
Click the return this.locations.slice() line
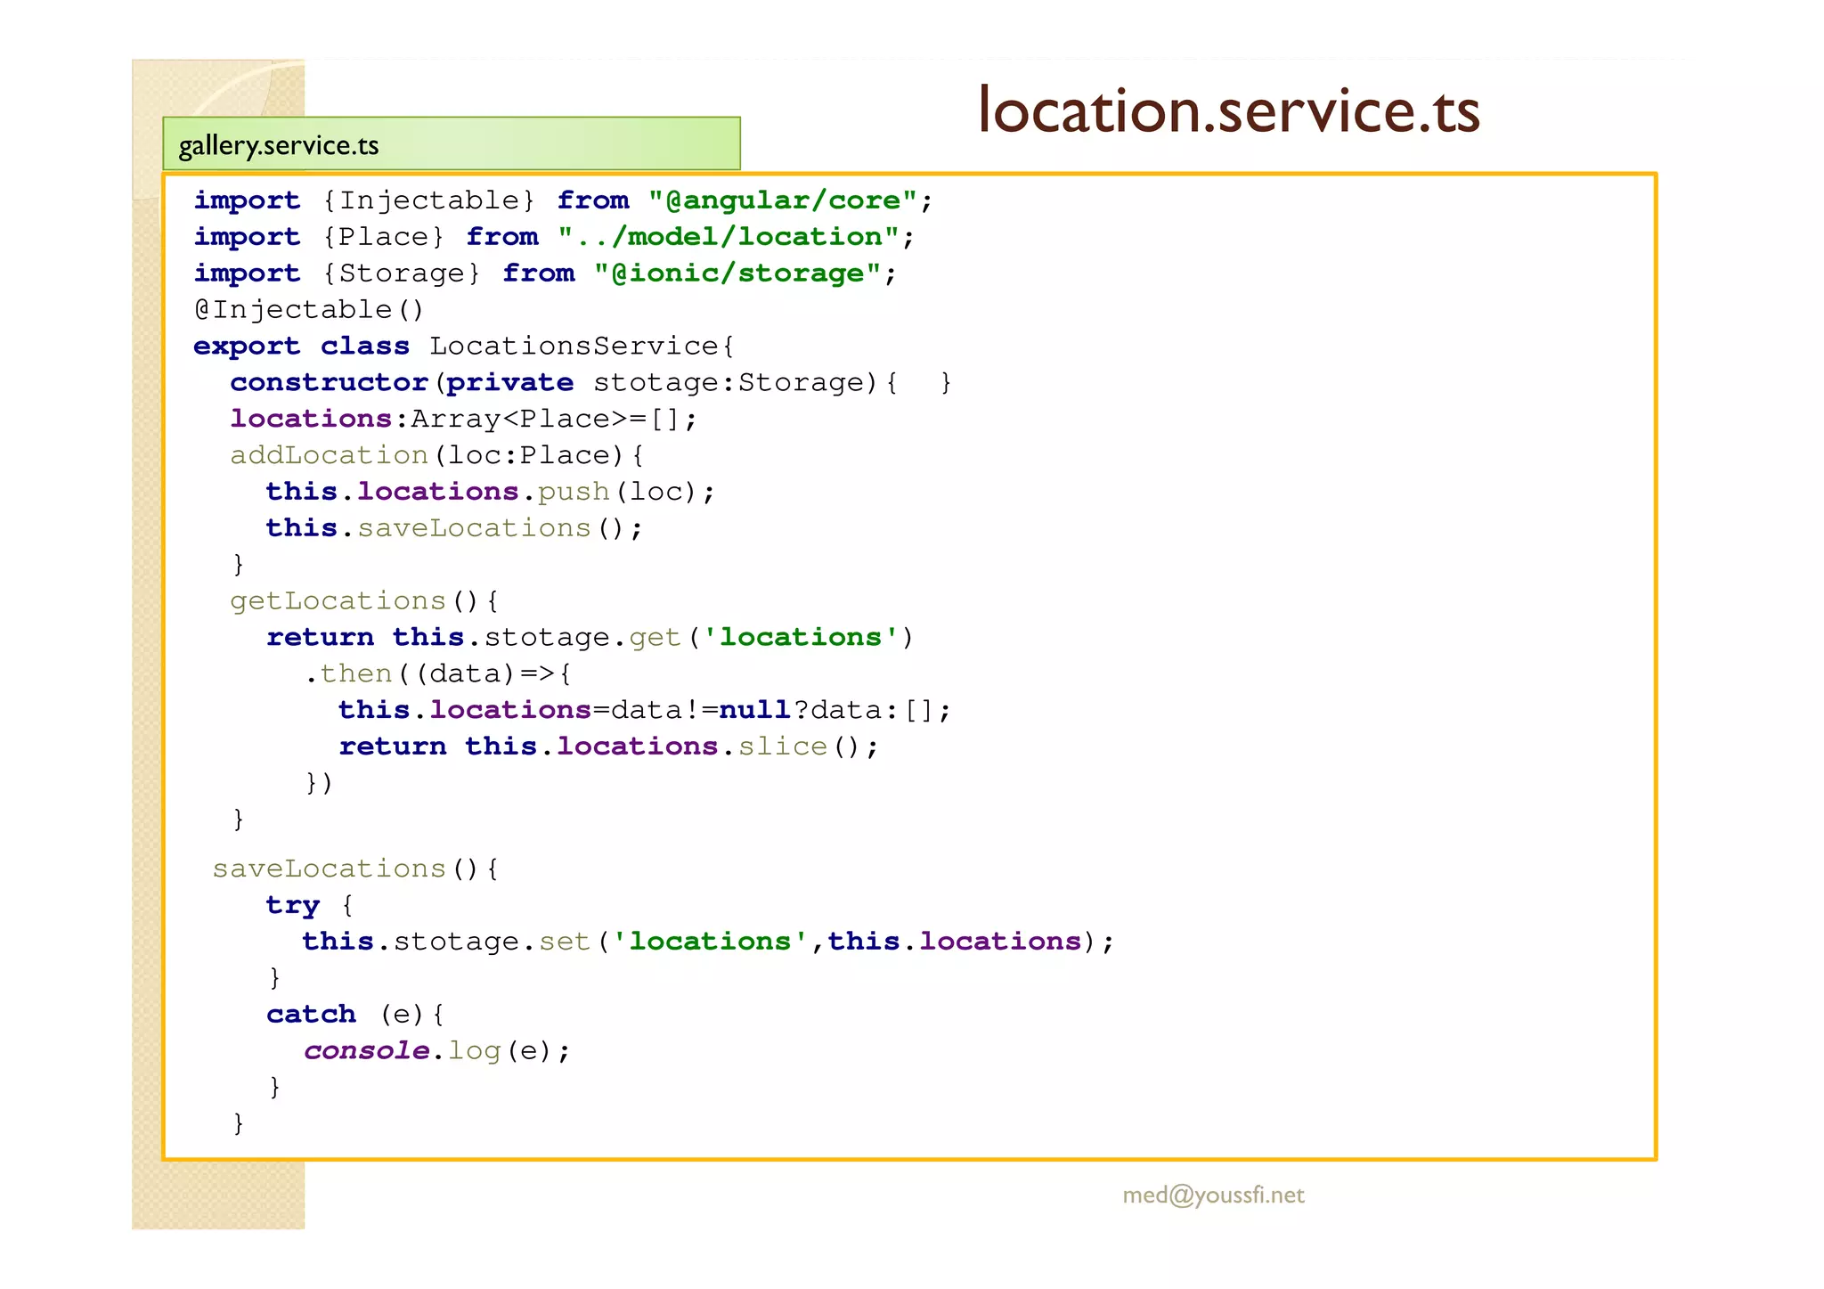coord(608,746)
